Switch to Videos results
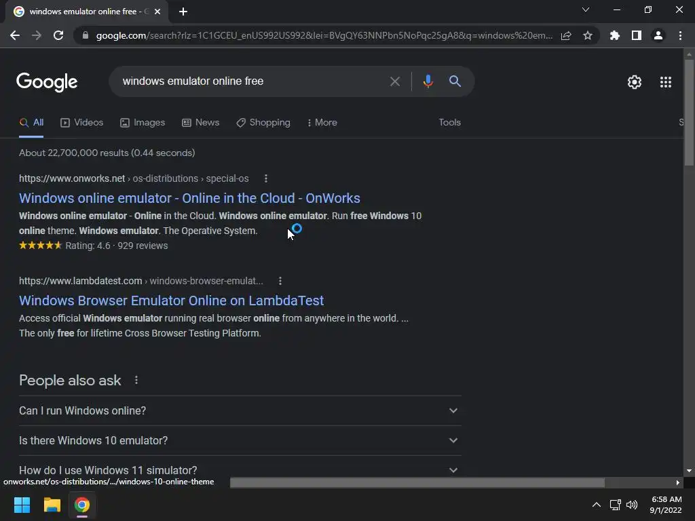 coord(82,123)
